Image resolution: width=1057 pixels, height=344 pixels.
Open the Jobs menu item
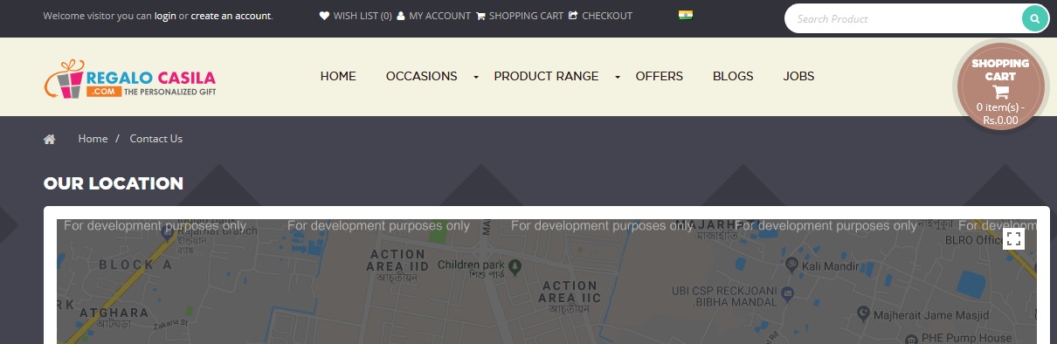pos(798,76)
